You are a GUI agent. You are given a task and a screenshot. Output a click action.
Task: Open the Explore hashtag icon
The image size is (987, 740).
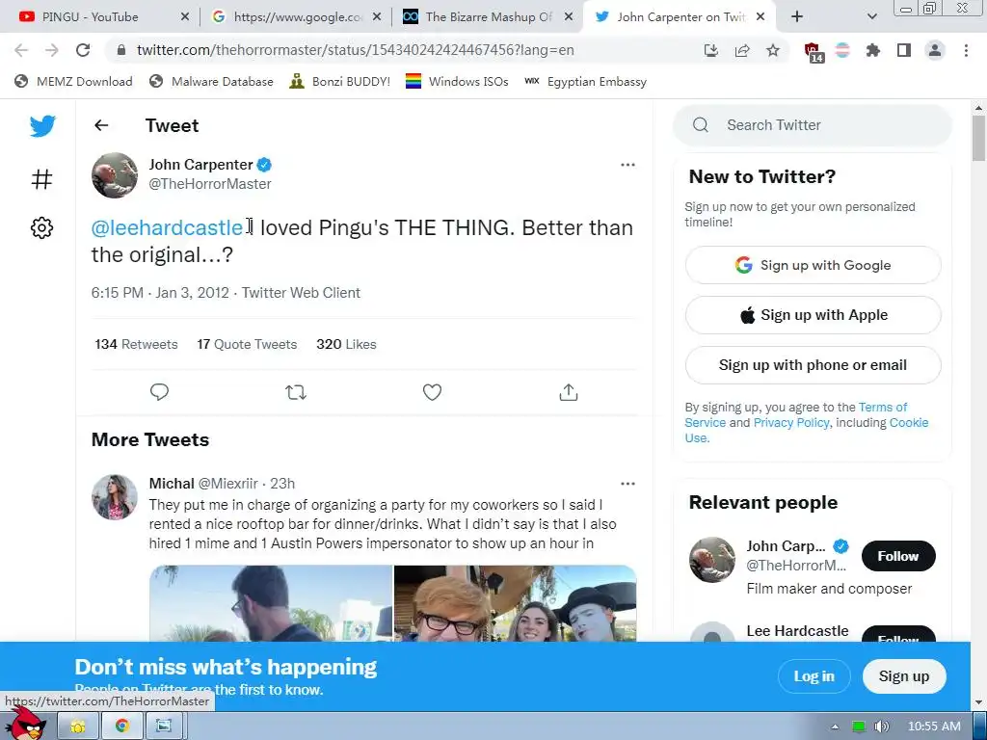[42, 178]
